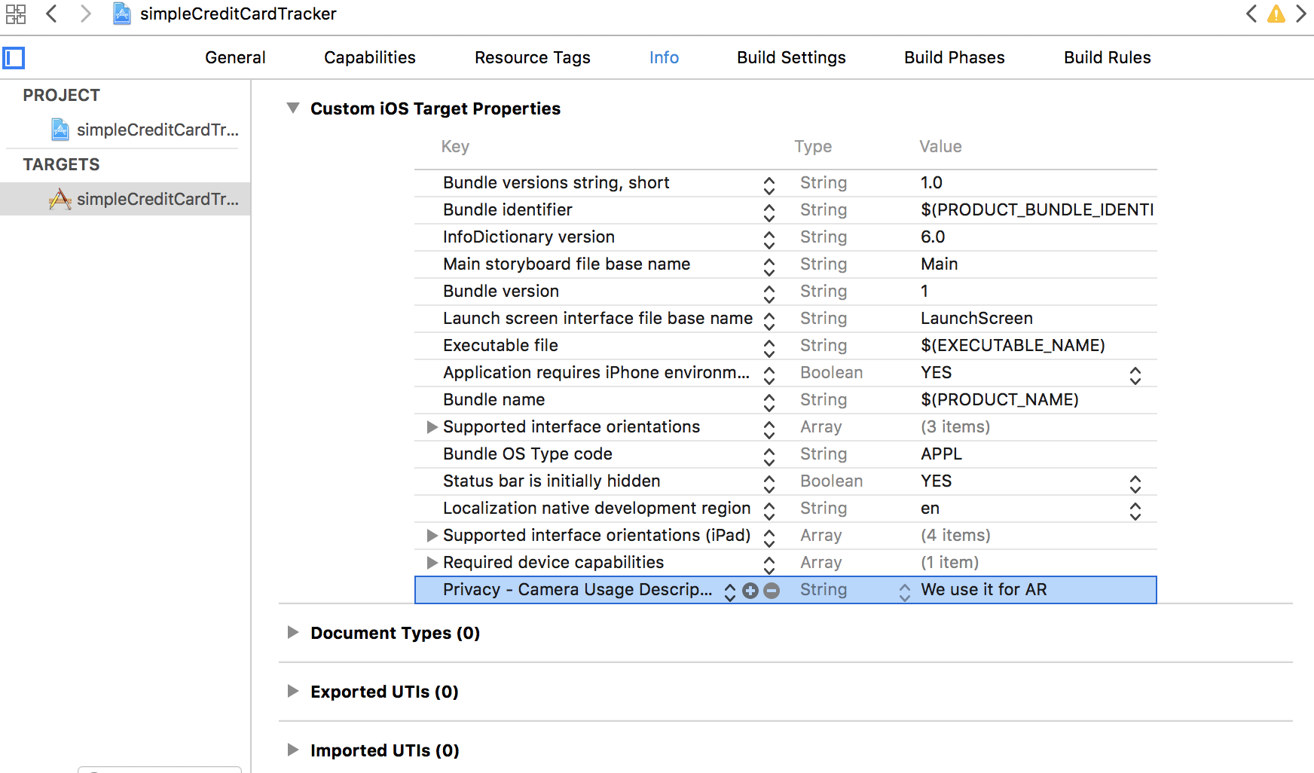Toggle Status bar initially hidden value
1314x773 pixels.
(x=1135, y=483)
